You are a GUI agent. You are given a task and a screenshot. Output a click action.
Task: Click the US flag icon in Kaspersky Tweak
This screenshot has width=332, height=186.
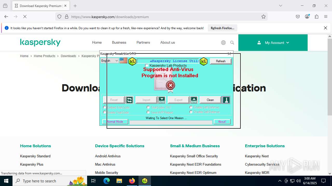pos(123,61)
